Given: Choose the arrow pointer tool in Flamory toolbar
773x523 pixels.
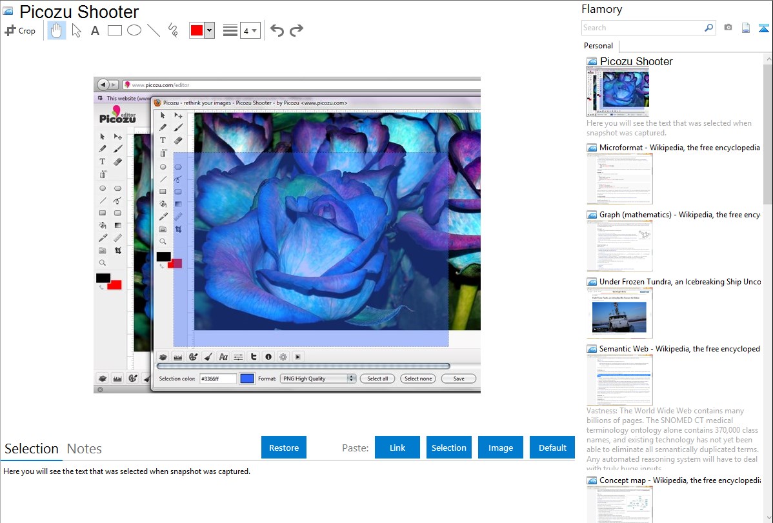Looking at the screenshot, I should [x=76, y=30].
